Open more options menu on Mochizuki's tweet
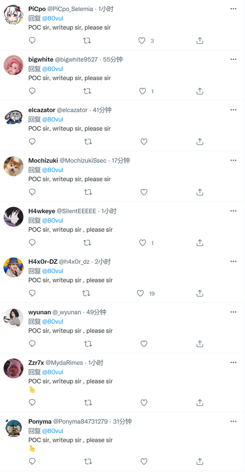The image size is (245, 472). pos(233,160)
